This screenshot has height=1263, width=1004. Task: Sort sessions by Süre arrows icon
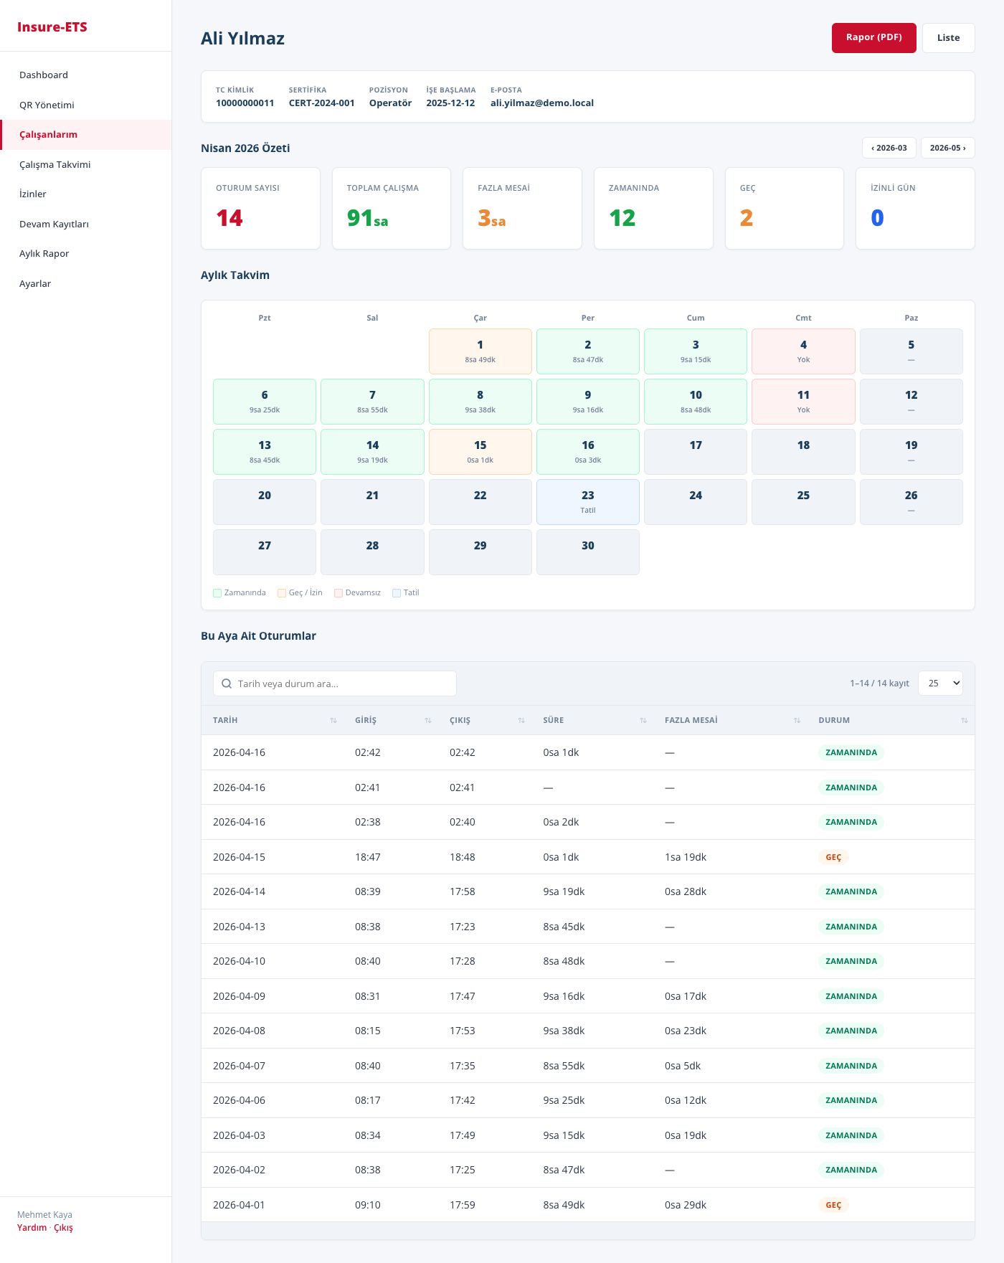pyautogui.click(x=643, y=720)
